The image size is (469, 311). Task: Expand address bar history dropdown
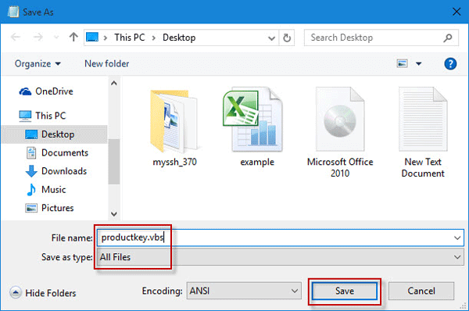(271, 38)
